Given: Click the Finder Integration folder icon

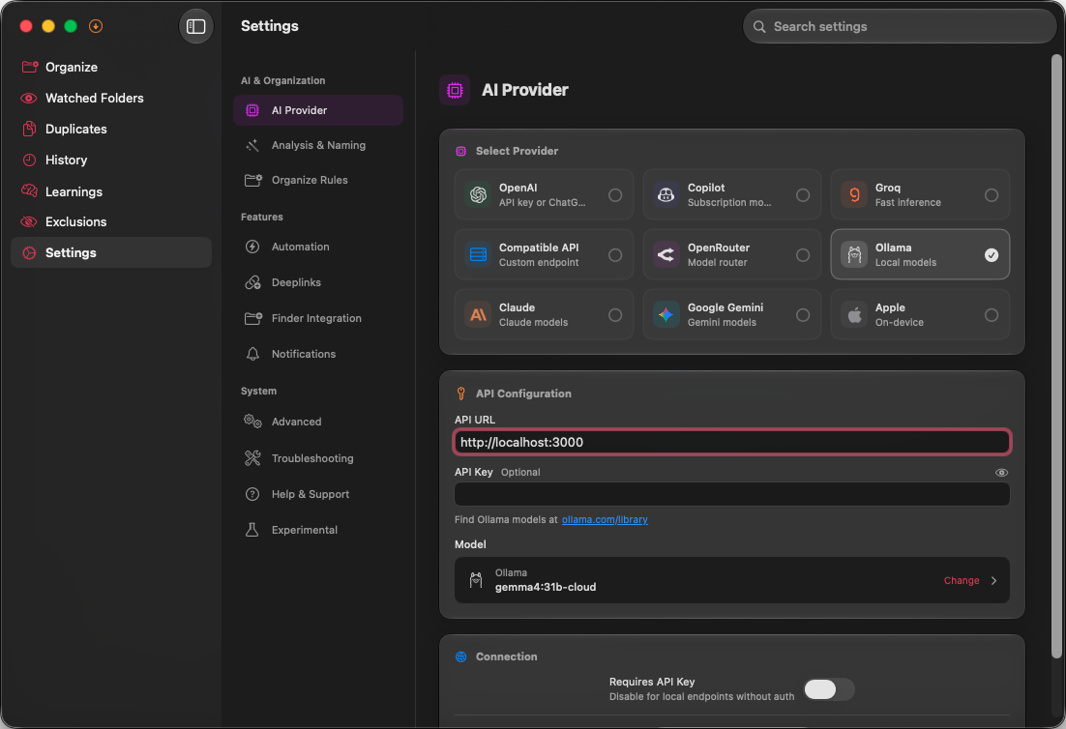Looking at the screenshot, I should 252,318.
